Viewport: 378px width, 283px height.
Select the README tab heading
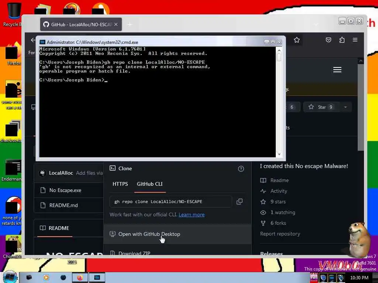pyautogui.click(x=55, y=228)
